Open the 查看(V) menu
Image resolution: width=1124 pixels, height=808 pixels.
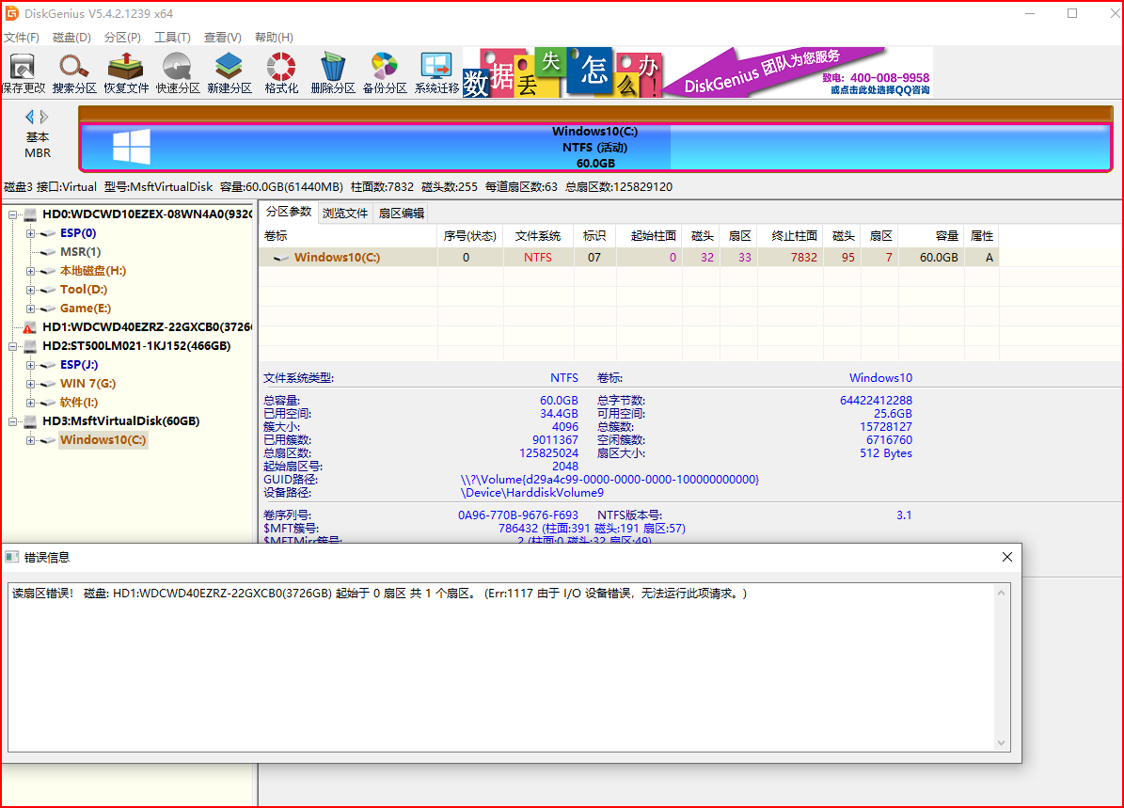223,38
